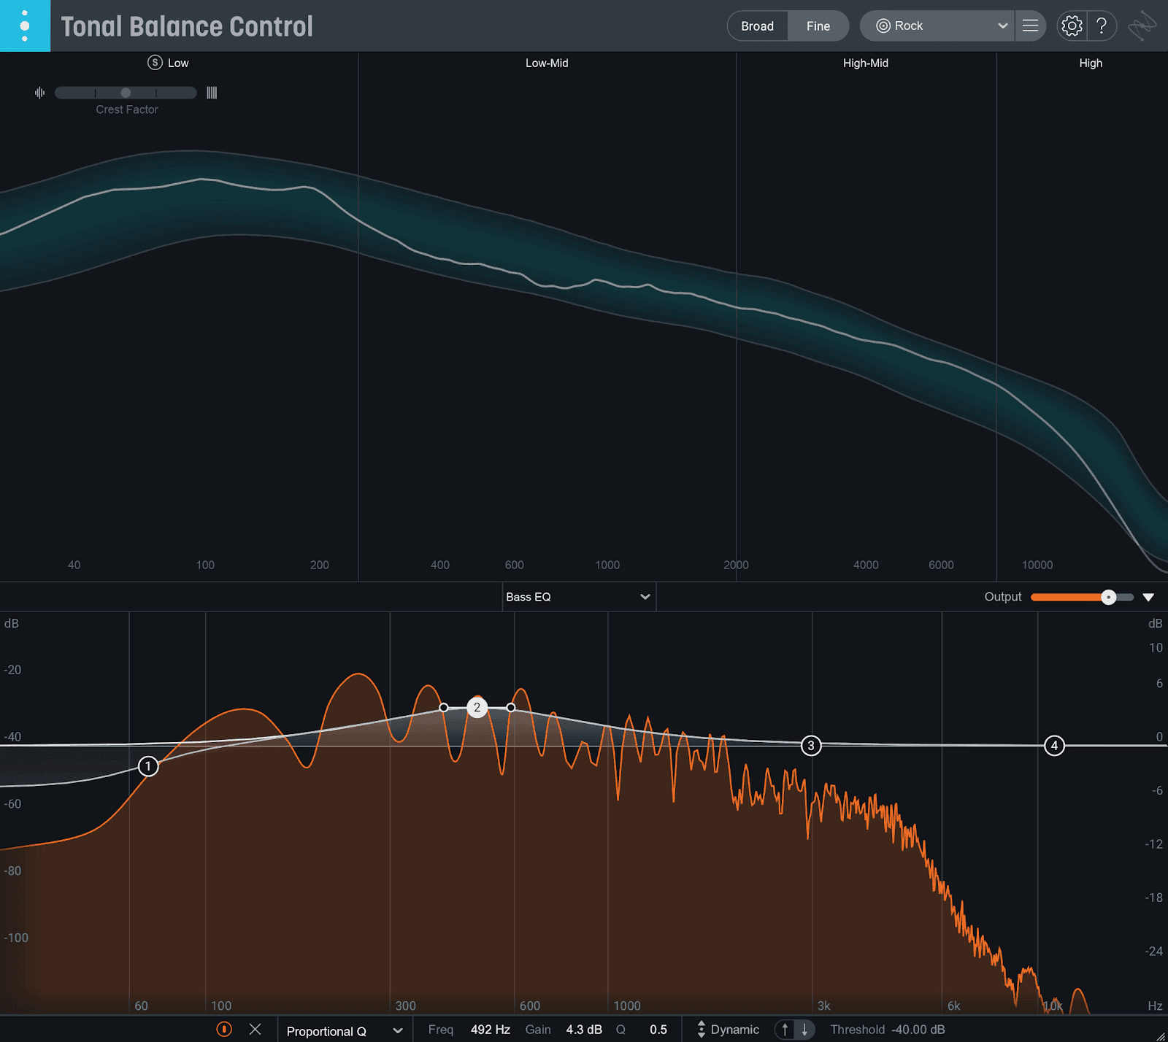Click the iZotope three-dot logo icon

click(x=25, y=26)
